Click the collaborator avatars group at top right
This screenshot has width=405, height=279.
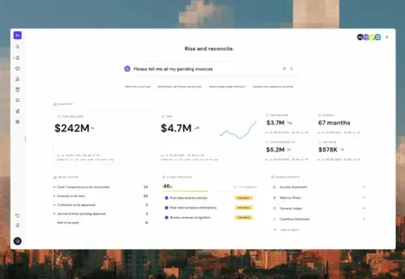pos(369,37)
